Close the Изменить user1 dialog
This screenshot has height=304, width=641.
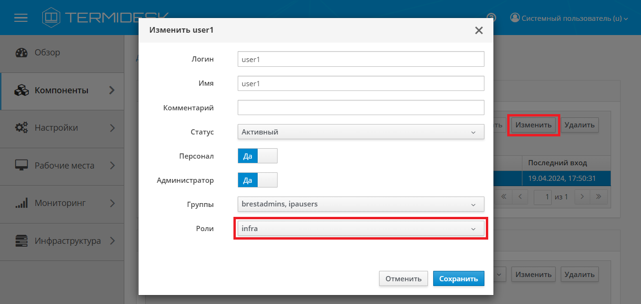[x=479, y=31]
